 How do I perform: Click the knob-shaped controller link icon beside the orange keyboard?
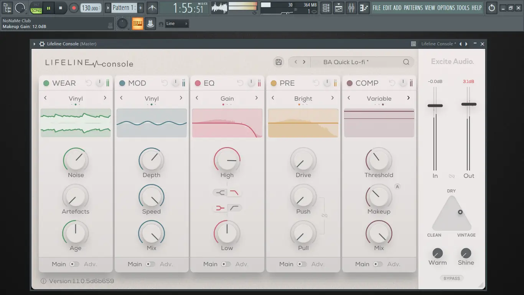click(x=150, y=24)
